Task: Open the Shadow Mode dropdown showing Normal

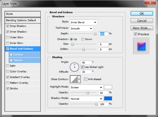Action: point(87,99)
